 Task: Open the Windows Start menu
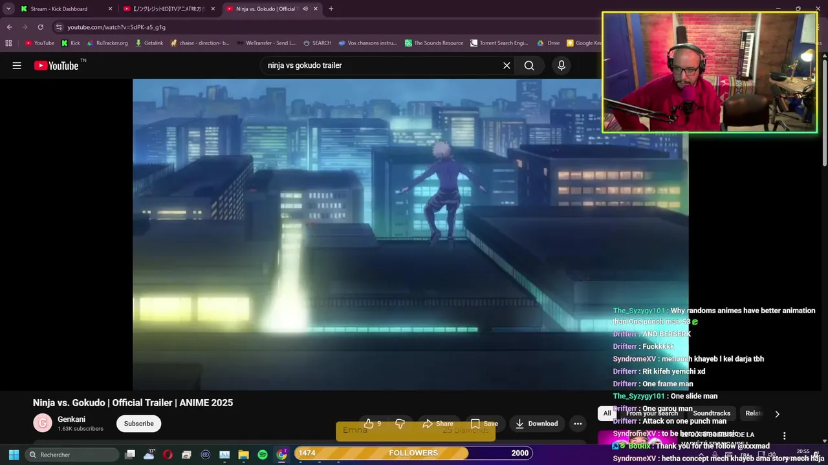[x=14, y=455]
